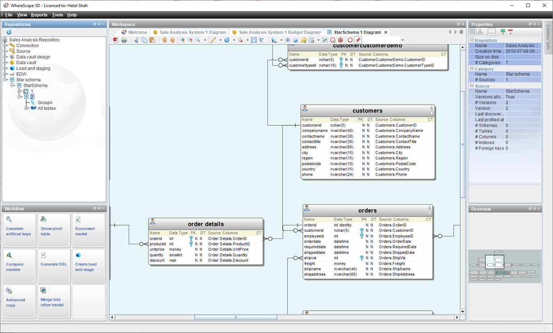Viewport: 553px width, 333px height.
Task: Click the refresh icon in Repositories panel
Action: coord(8,32)
